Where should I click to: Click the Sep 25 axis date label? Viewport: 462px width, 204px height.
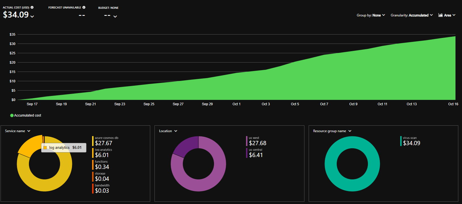click(x=149, y=104)
